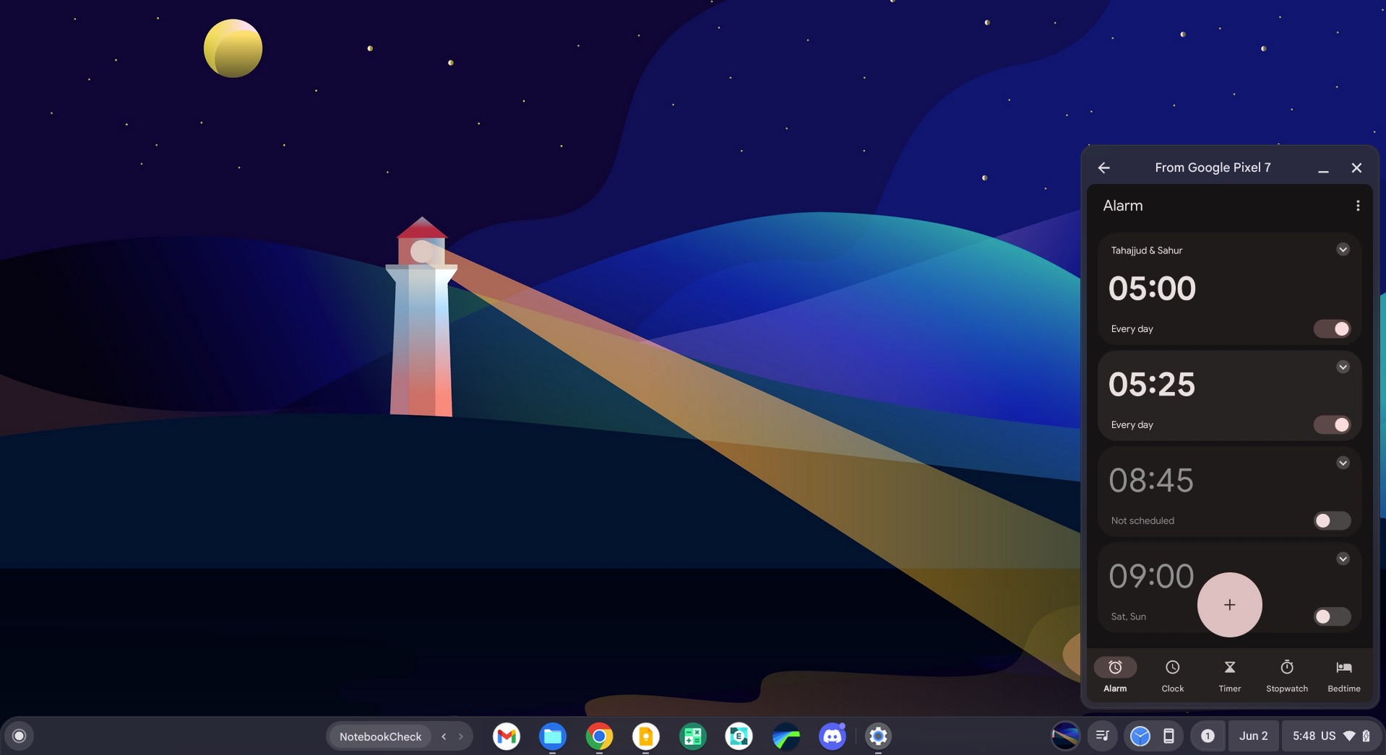Screen dimensions: 1386x755
Task: Switch to the Timer tab
Action: pos(1229,675)
